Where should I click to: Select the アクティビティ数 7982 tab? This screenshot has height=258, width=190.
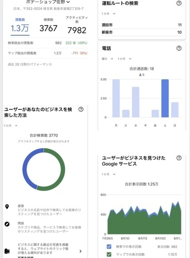tap(77, 25)
